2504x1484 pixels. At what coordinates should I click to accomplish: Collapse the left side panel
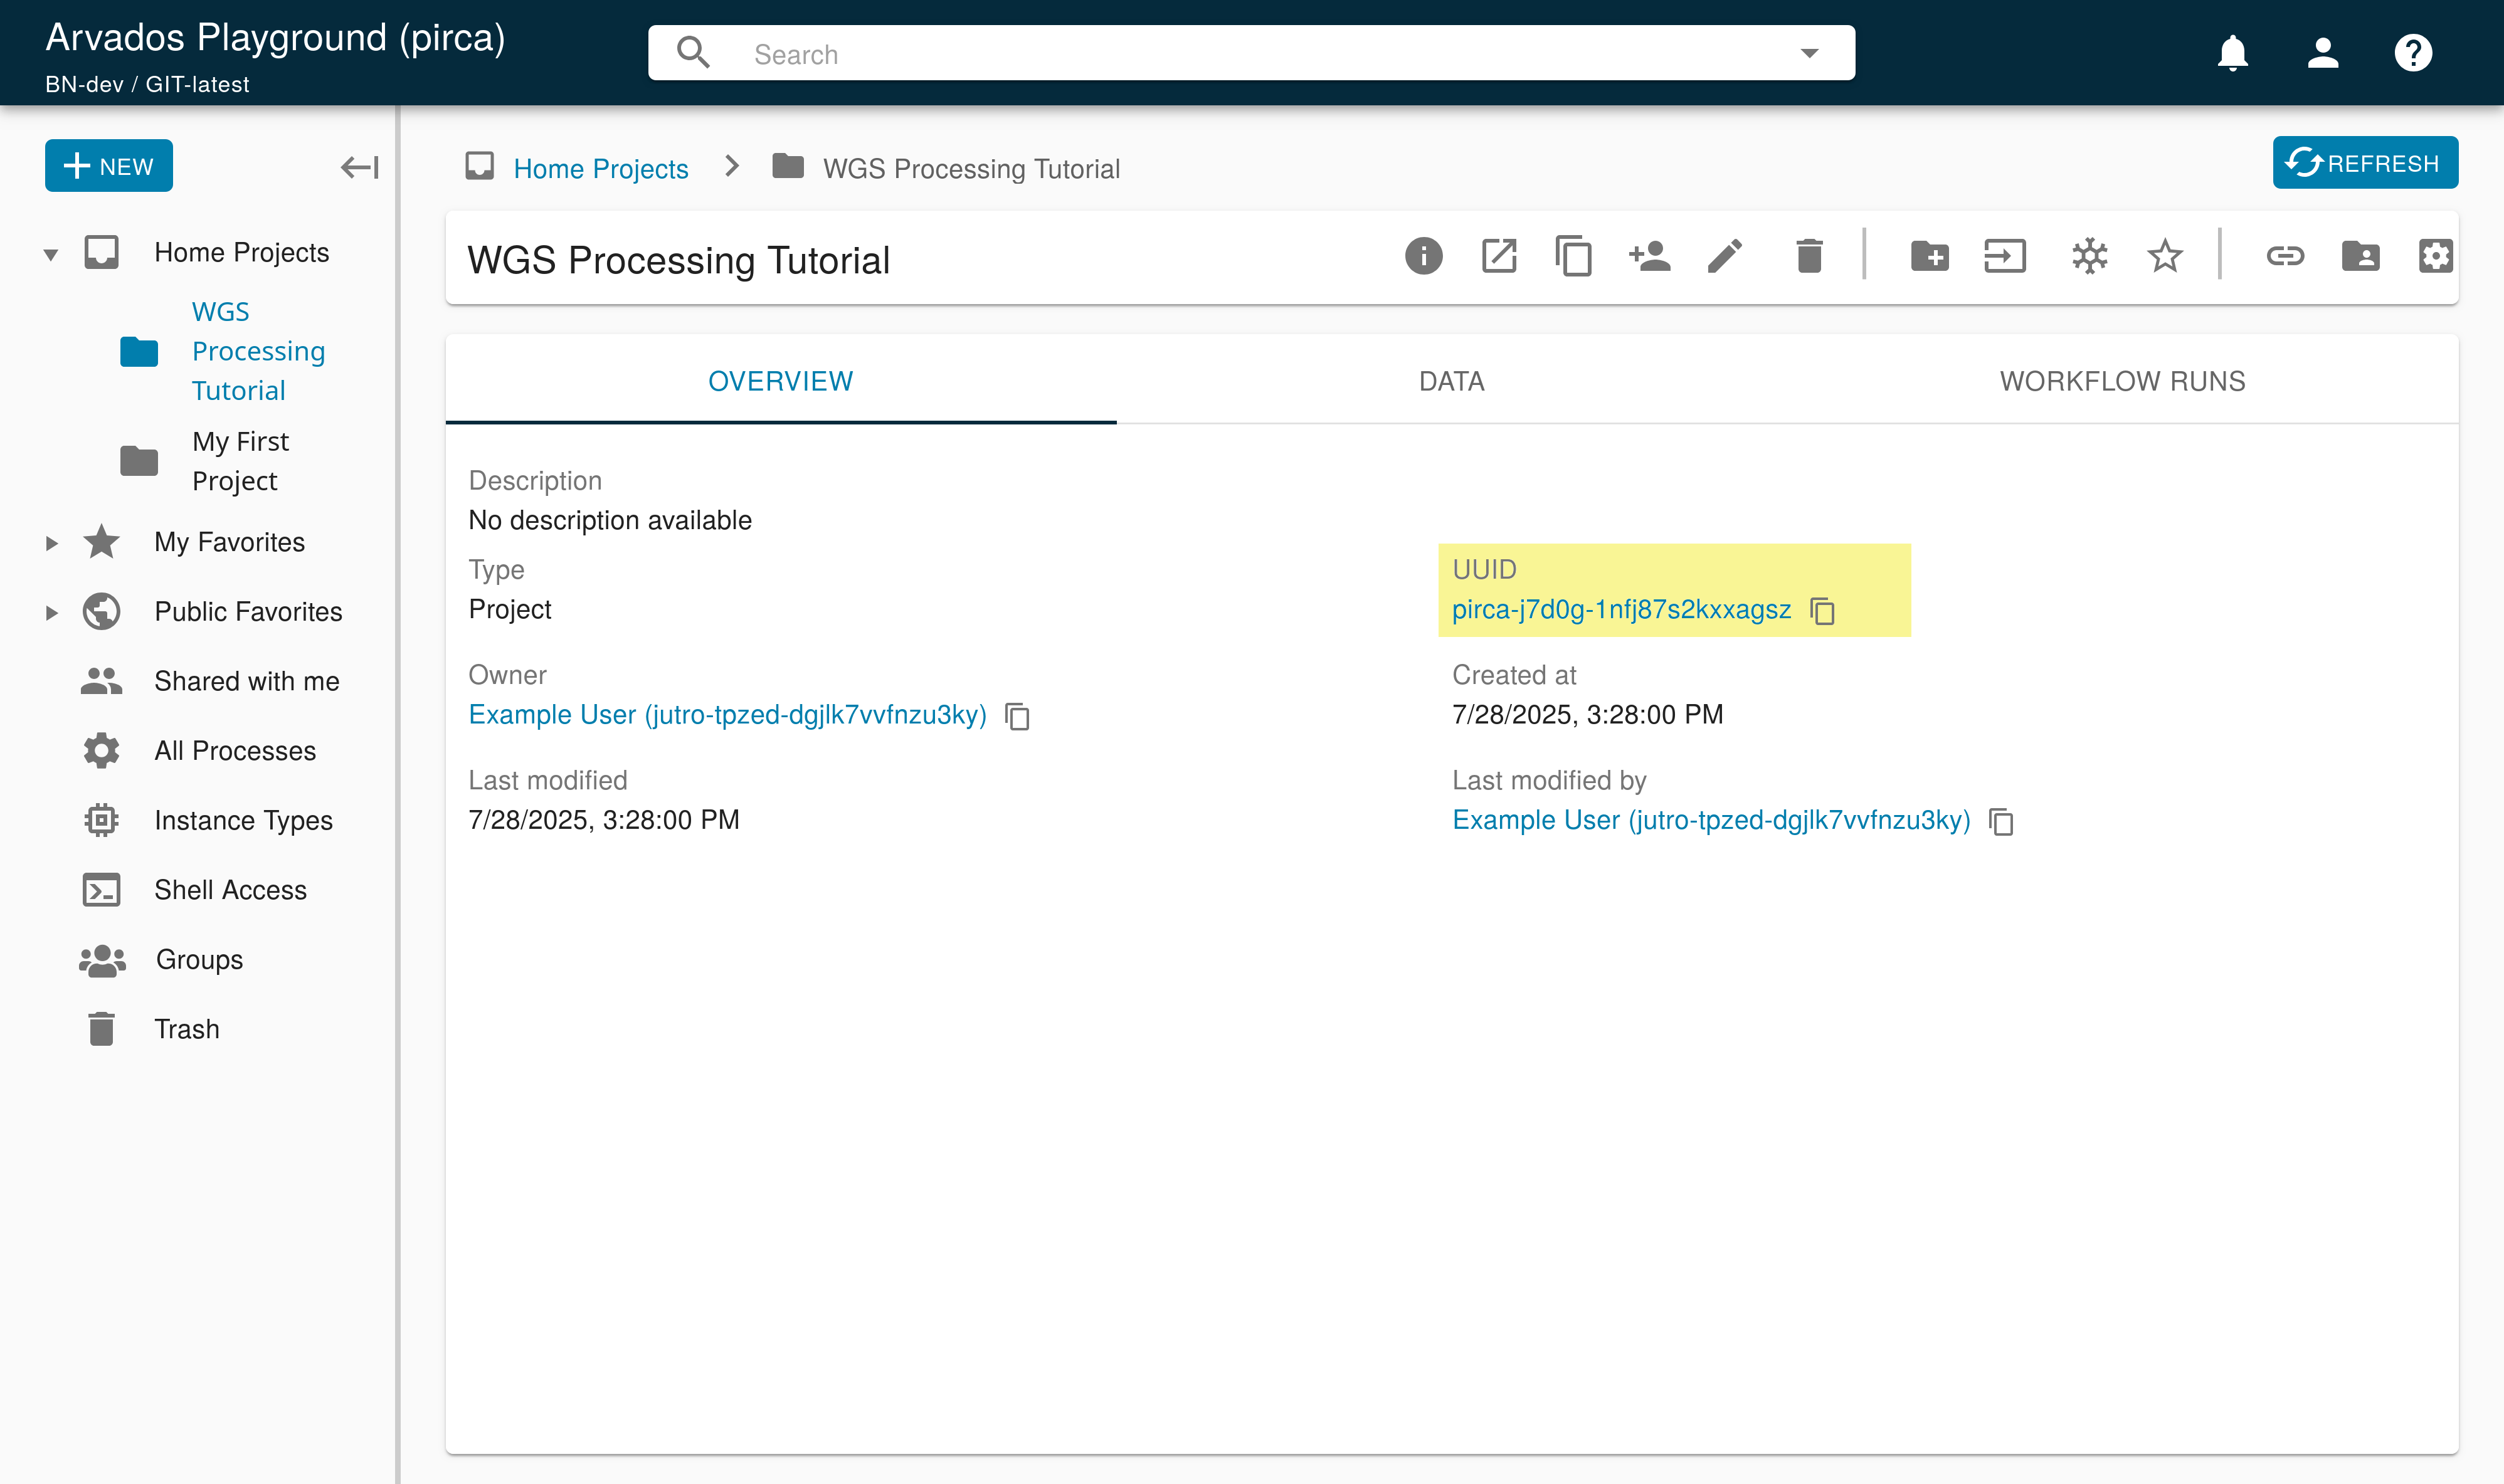[x=359, y=167]
